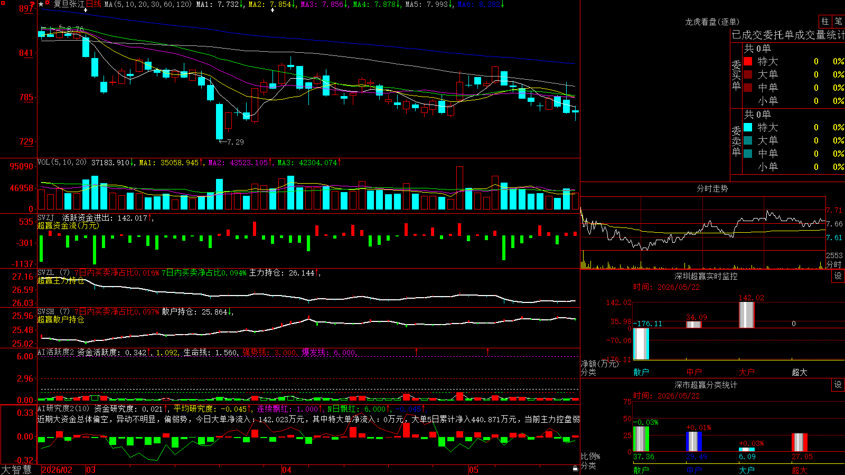Open 设 settings for 深市超赢分类统计
Viewport: 845px width, 475px height.
(838, 385)
